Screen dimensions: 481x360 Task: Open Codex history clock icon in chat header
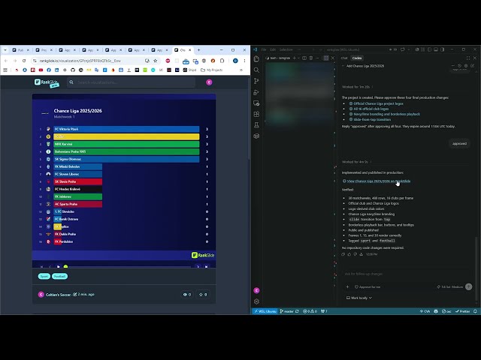tap(459, 66)
